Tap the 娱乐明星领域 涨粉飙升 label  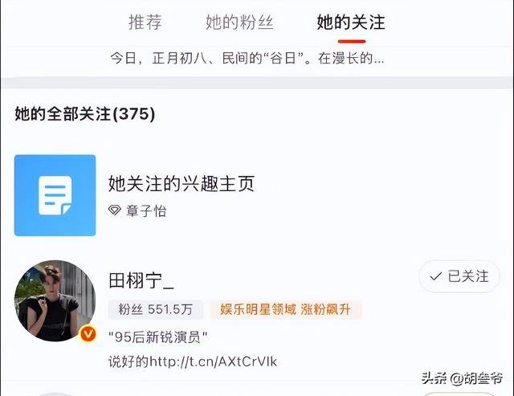click(x=285, y=309)
